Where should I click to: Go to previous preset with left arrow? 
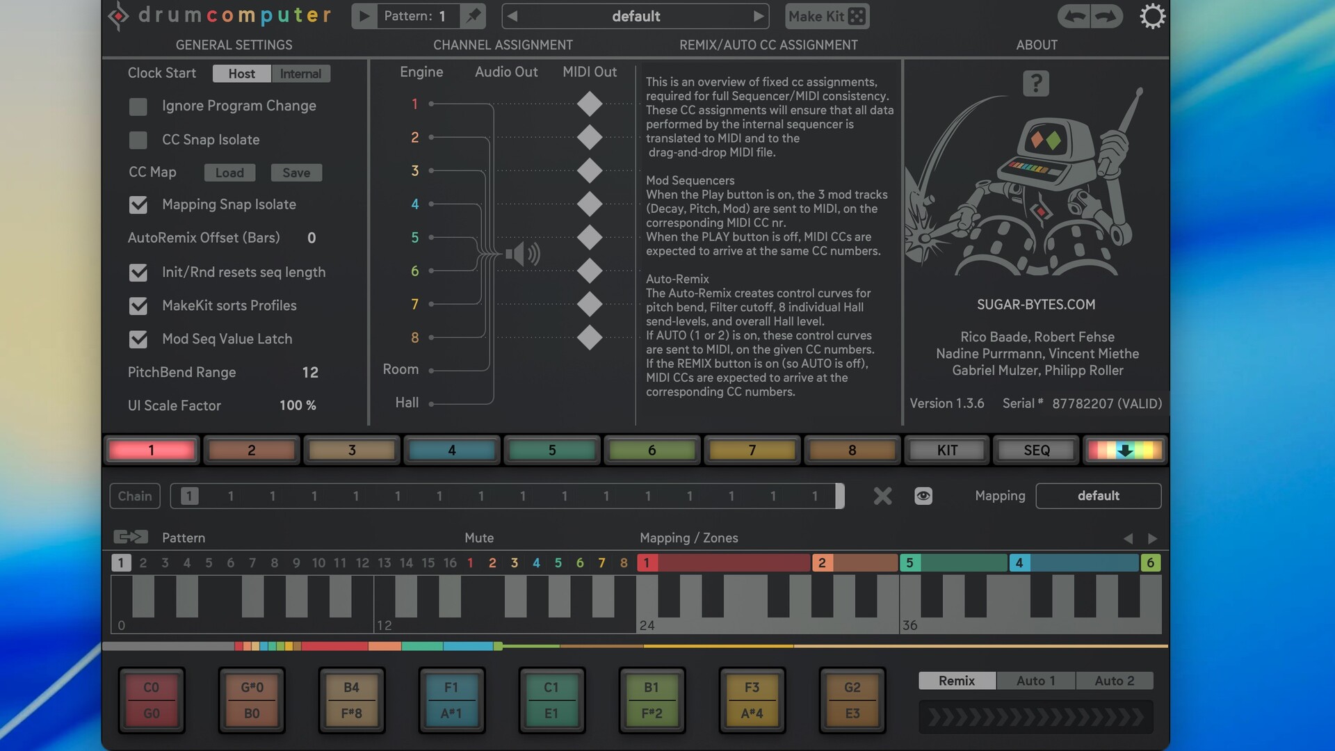512,16
